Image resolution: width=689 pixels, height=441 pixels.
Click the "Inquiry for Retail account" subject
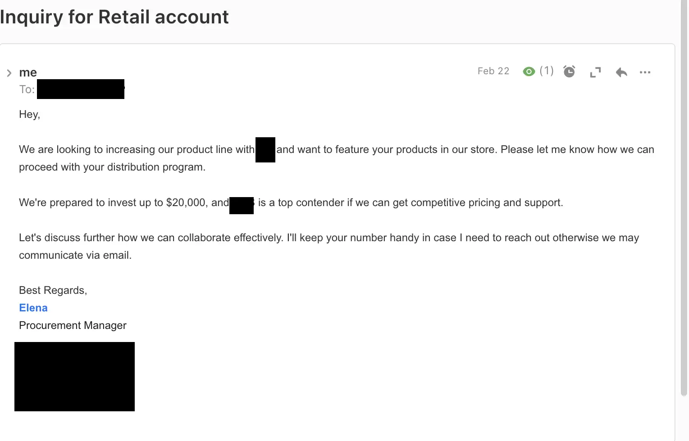pos(114,17)
